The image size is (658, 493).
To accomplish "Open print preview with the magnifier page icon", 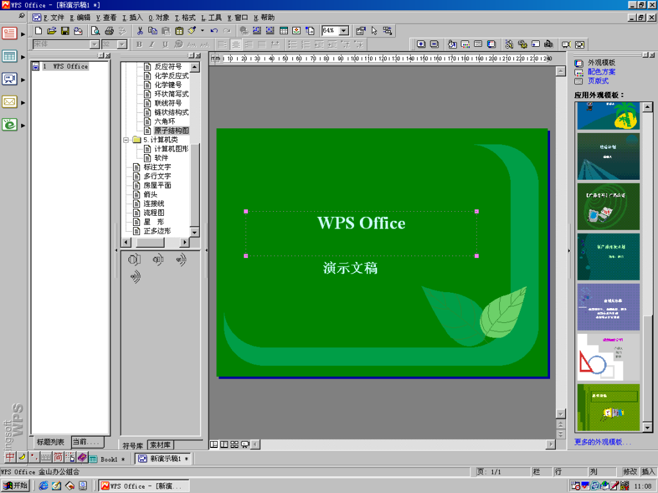I will pos(96,31).
